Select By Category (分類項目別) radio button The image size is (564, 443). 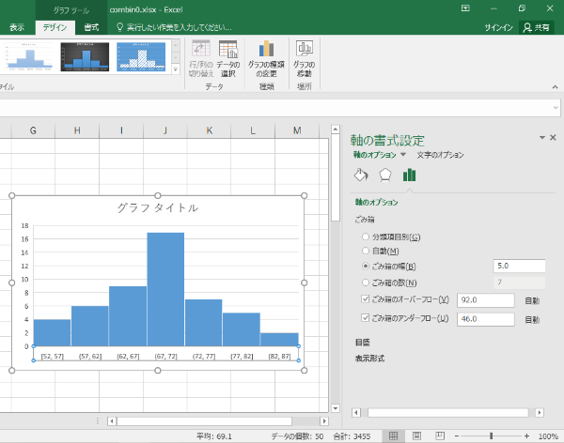[x=366, y=237]
